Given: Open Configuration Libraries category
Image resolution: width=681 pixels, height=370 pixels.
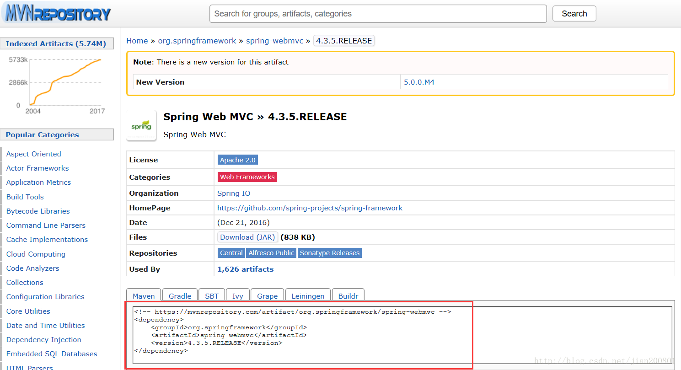Looking at the screenshot, I should coord(45,297).
